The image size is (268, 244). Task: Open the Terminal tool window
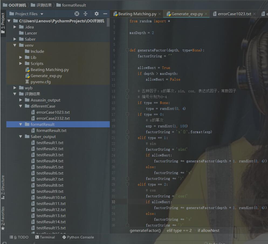point(45,237)
